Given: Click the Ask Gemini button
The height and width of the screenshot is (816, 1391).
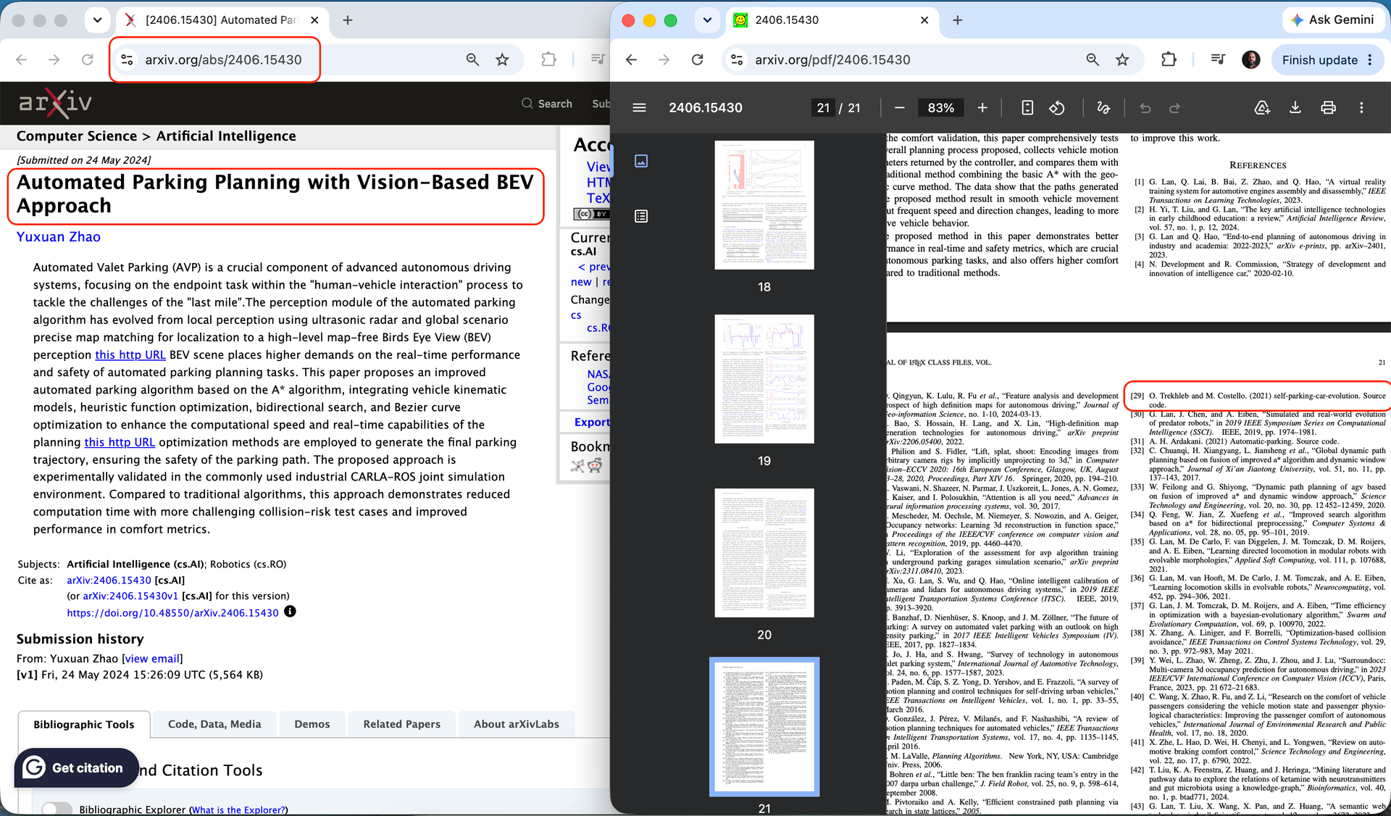Looking at the screenshot, I should click(1332, 20).
